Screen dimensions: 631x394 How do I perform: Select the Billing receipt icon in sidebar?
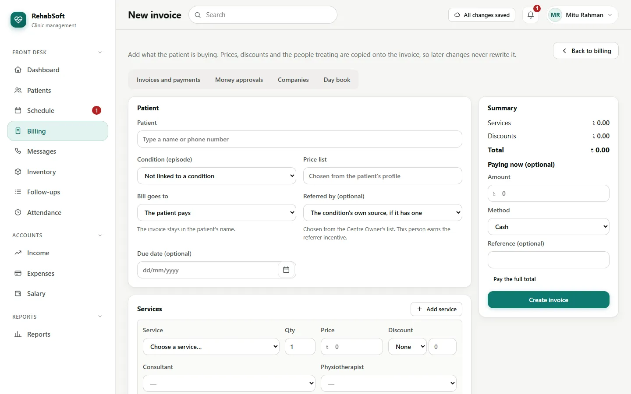(x=18, y=131)
